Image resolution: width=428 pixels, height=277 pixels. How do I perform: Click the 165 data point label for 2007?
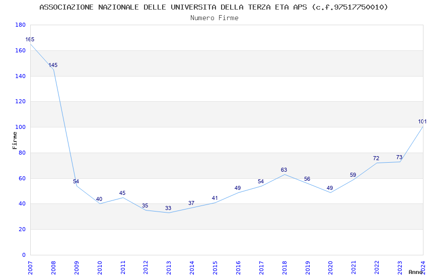pyautogui.click(x=30, y=40)
